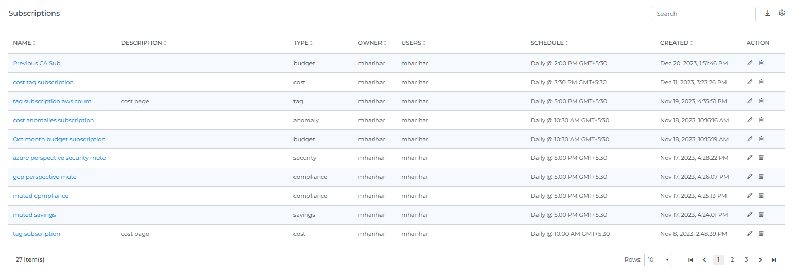Screen dimensions: 795x279
Task: Sort table by Type column
Action: [x=303, y=43]
